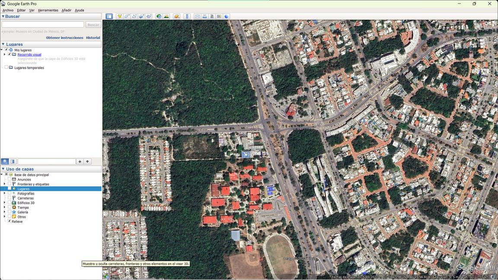Viewport: 498px width, 280px height.
Task: Expand the Fronteras y etiquetas layer
Action: pyautogui.click(x=4, y=184)
